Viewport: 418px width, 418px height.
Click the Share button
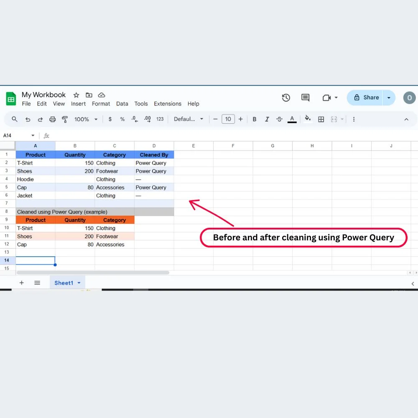click(x=366, y=97)
